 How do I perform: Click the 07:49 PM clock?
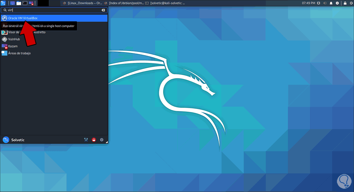[308, 3]
